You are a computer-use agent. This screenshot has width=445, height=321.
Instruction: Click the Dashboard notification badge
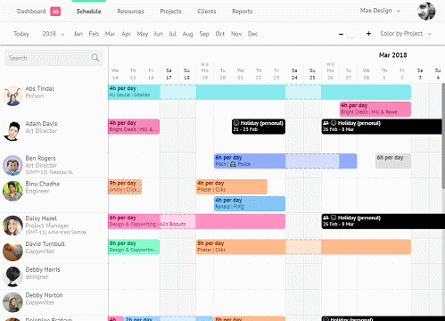pos(55,12)
